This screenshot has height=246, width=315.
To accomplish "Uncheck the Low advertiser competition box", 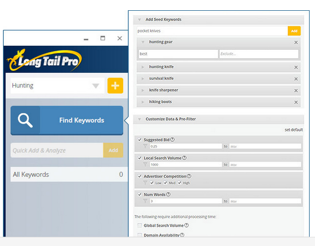I will 152,182.
